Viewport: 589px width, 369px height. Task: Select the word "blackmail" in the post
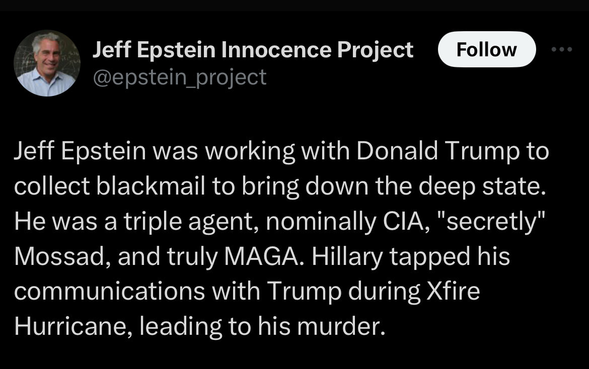pos(151,186)
